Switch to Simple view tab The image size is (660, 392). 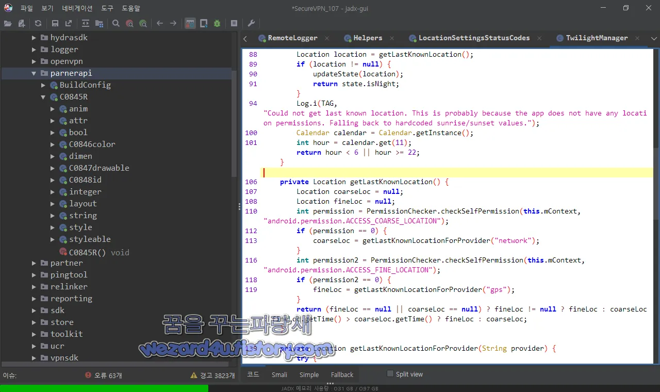tap(309, 374)
